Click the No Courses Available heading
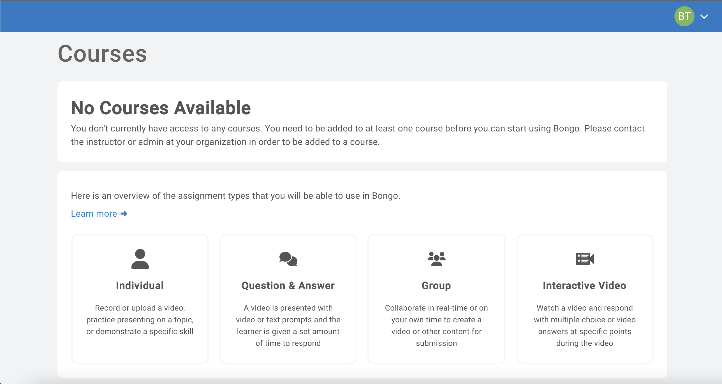The height and width of the screenshot is (384, 722). click(161, 108)
